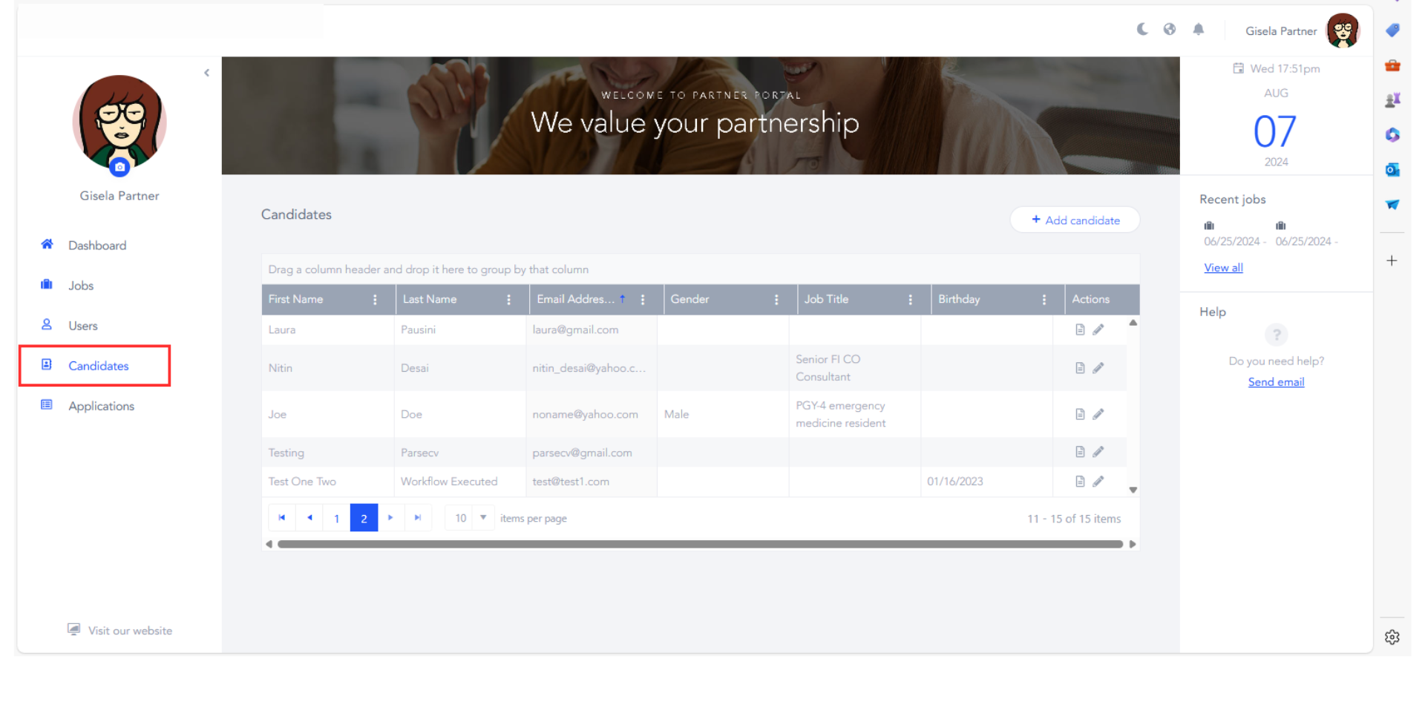
Task: Go to first page of candidates
Action: [x=282, y=518]
